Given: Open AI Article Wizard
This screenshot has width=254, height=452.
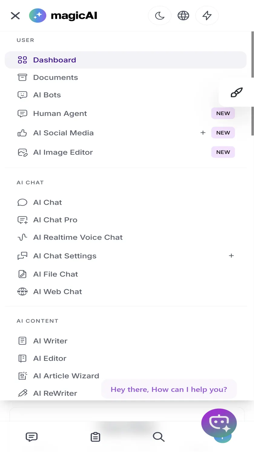Looking at the screenshot, I should 126,376.
